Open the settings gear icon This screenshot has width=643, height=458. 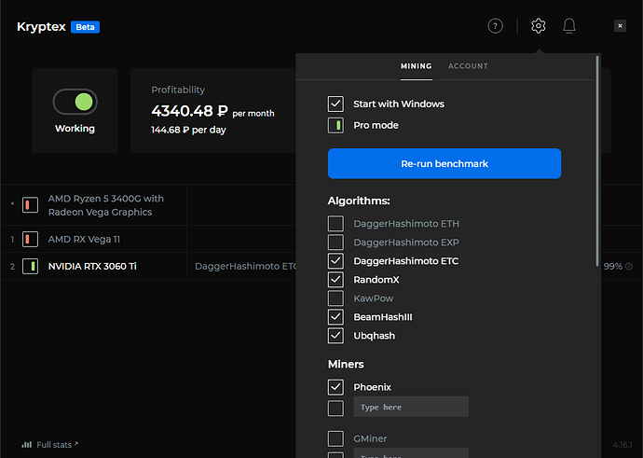(538, 26)
